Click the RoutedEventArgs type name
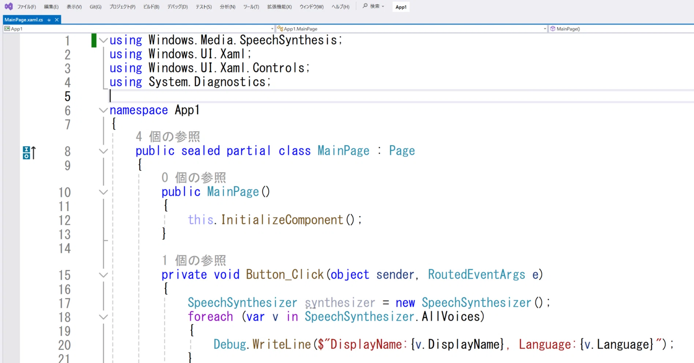The width and height of the screenshot is (694, 363). click(x=477, y=275)
